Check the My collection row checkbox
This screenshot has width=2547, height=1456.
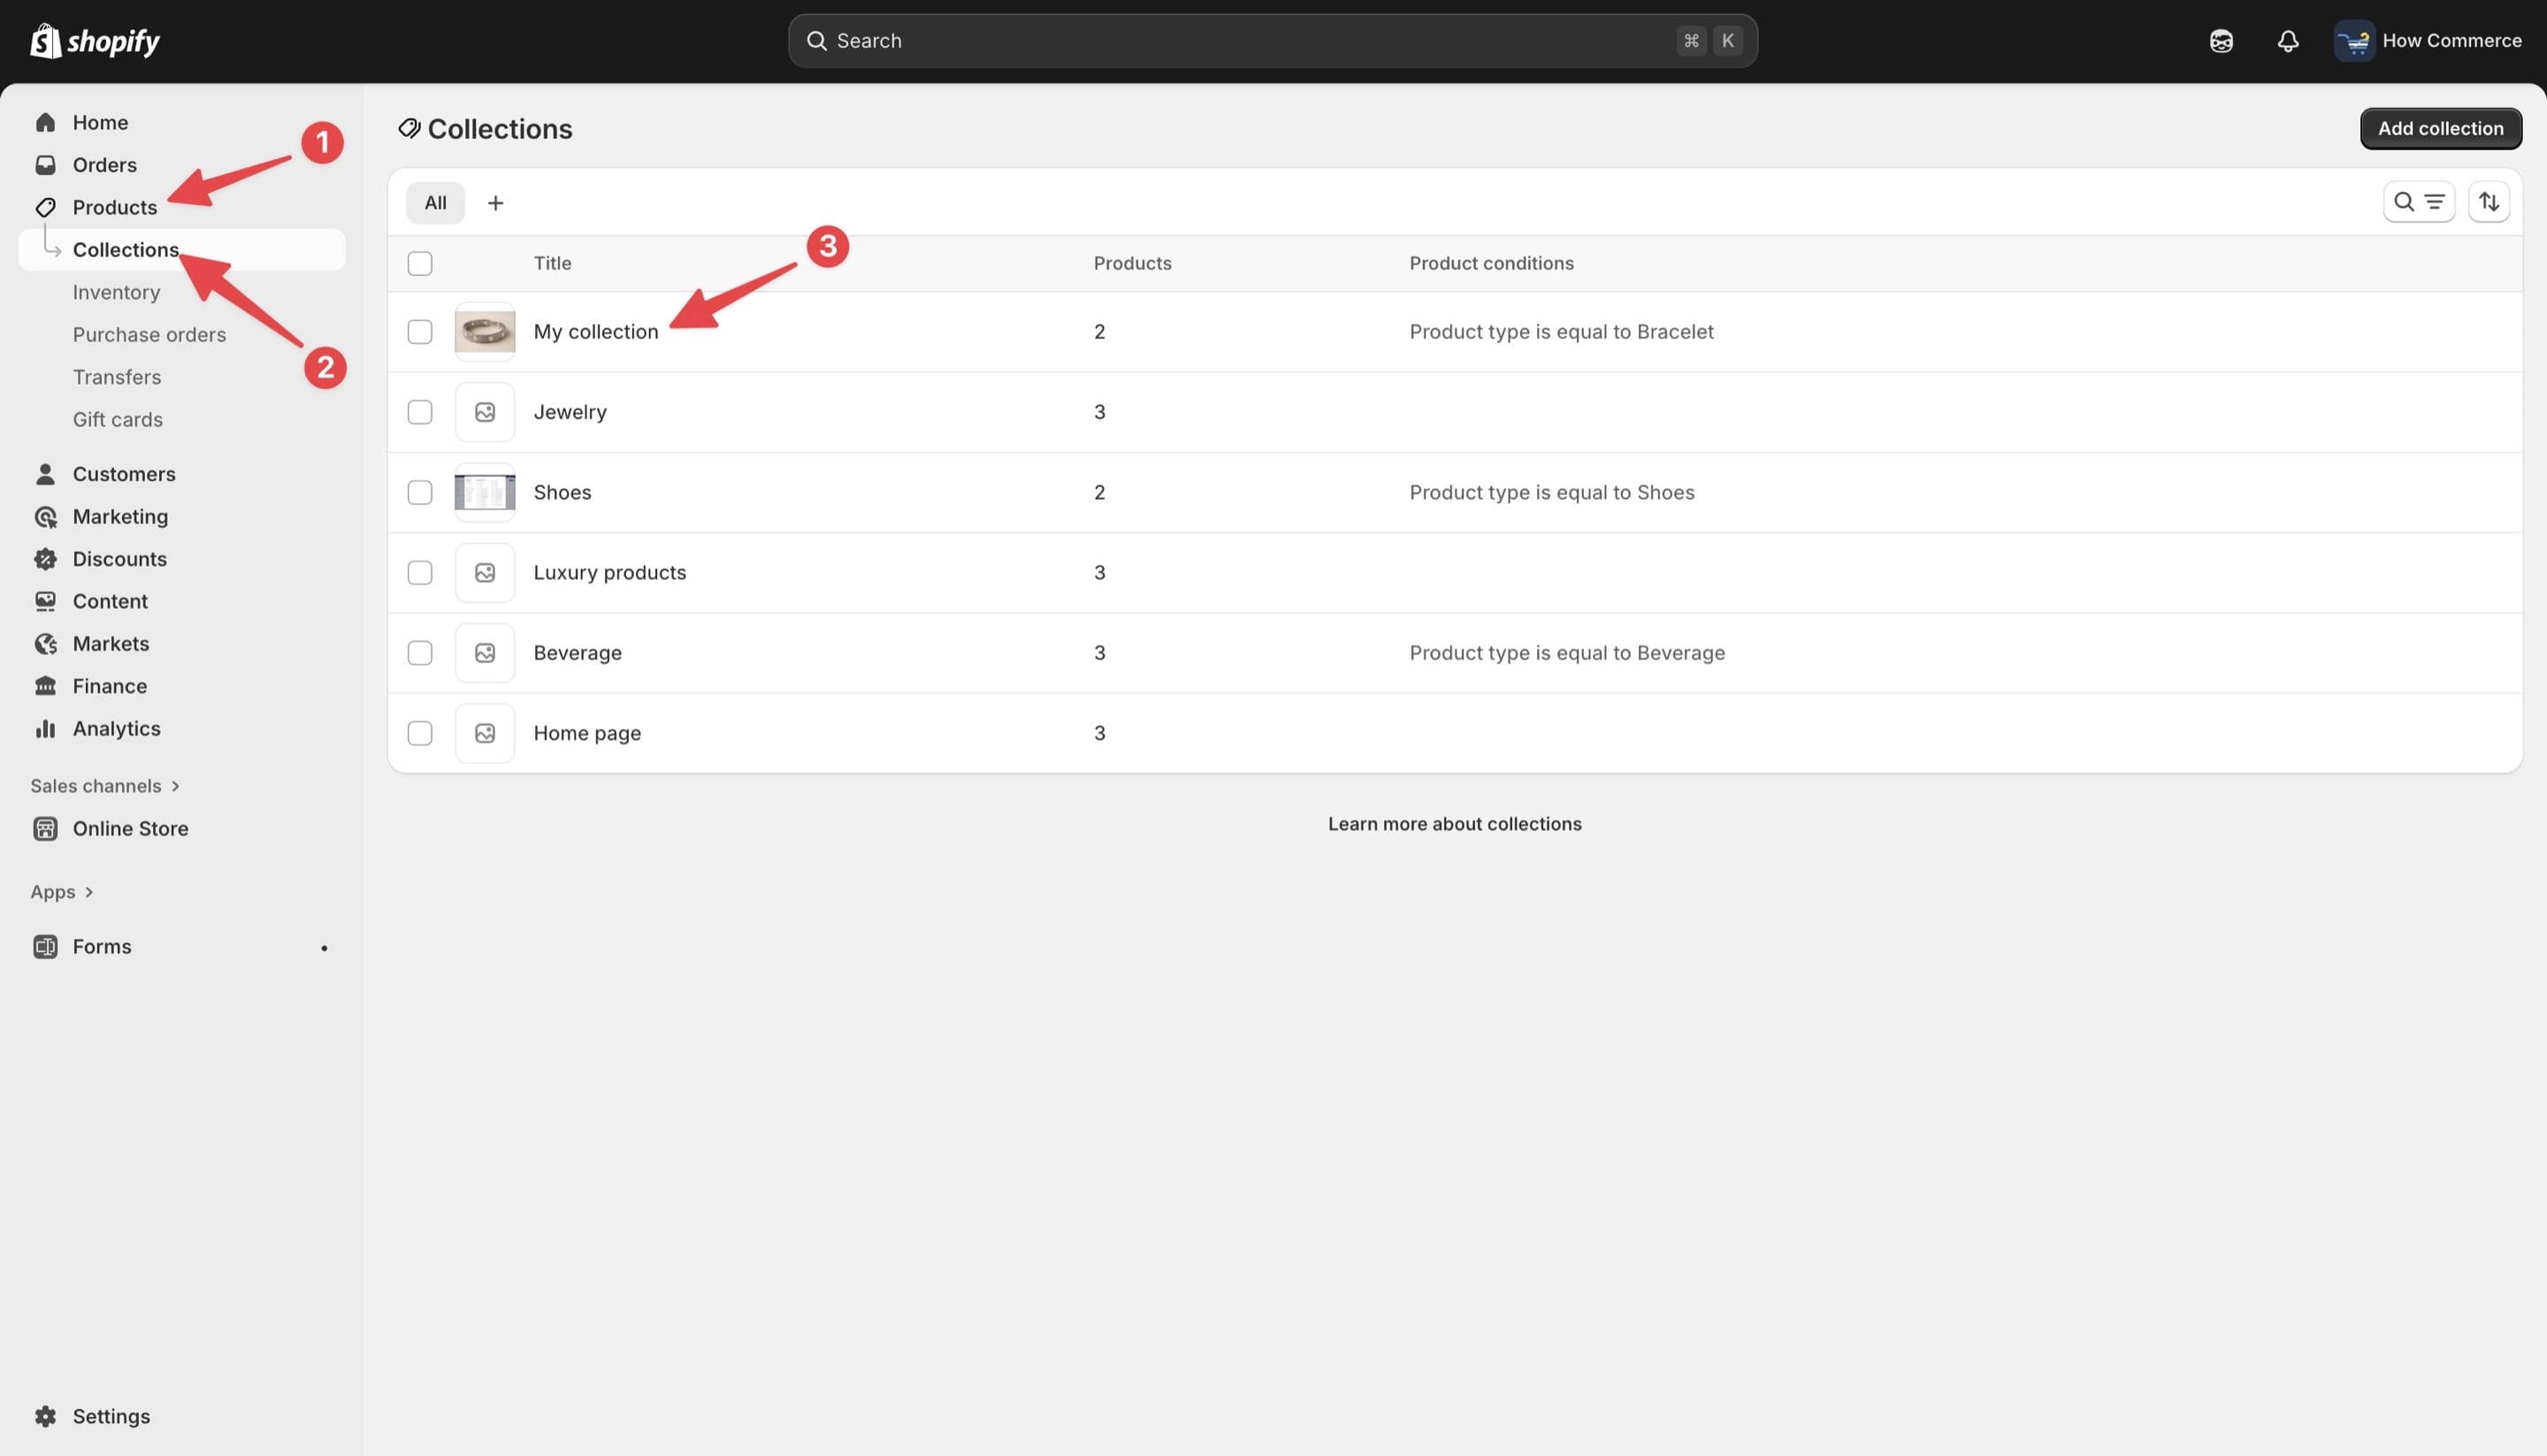[420, 332]
